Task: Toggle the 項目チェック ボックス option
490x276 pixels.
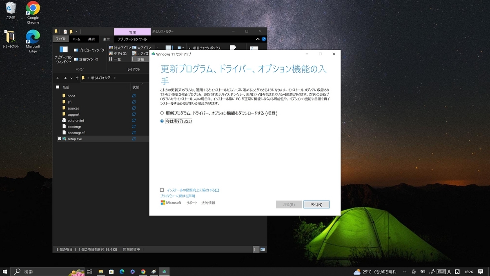Action: (204, 48)
